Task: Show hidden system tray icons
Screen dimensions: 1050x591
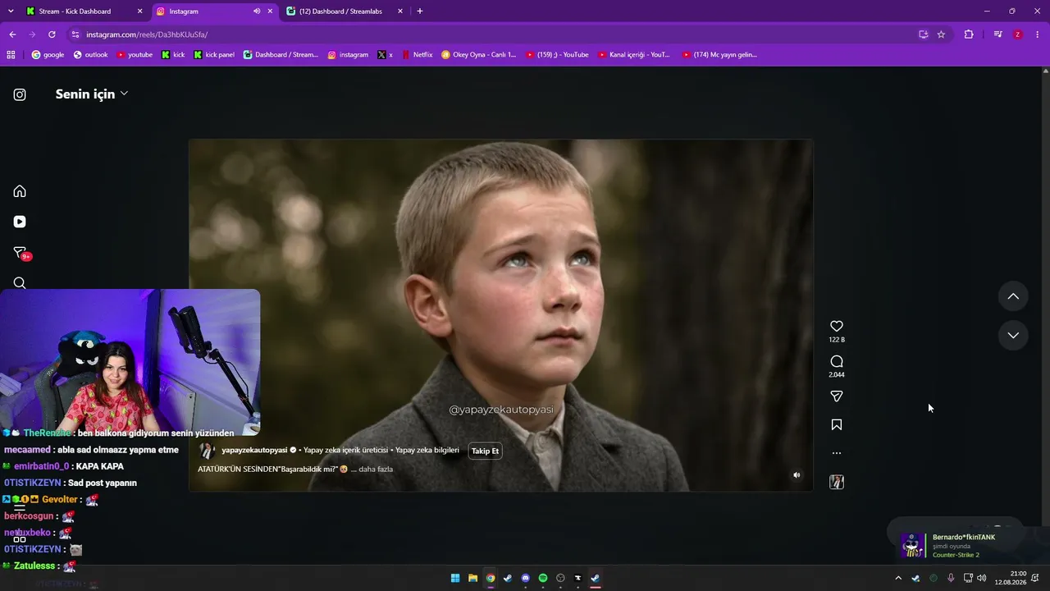Action: click(898, 578)
